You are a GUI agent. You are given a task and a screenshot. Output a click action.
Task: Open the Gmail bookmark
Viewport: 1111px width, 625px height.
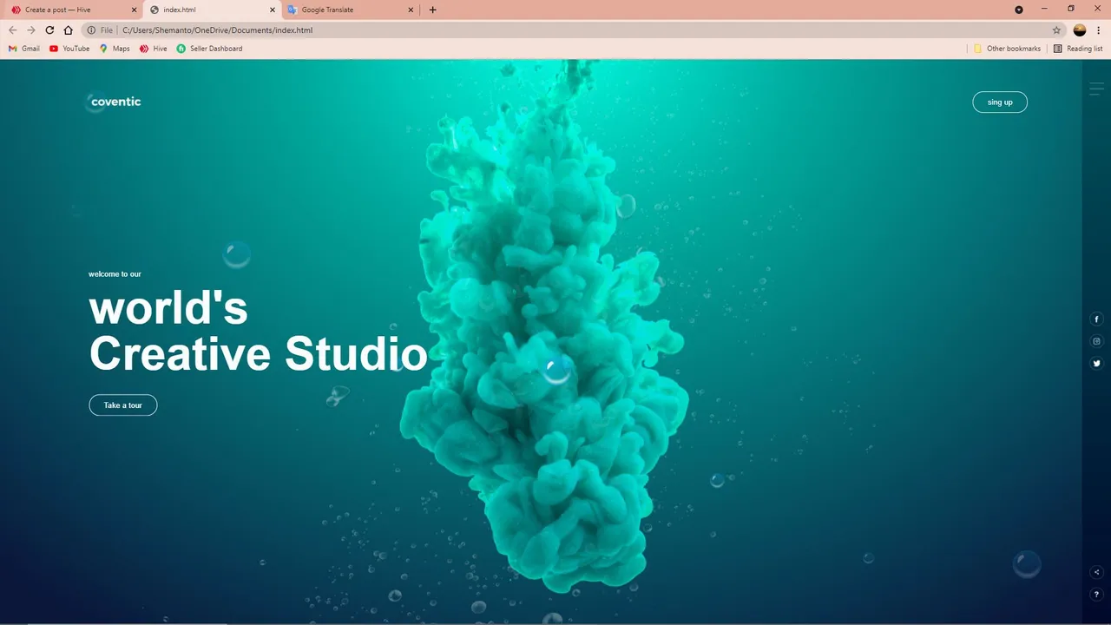coord(24,49)
